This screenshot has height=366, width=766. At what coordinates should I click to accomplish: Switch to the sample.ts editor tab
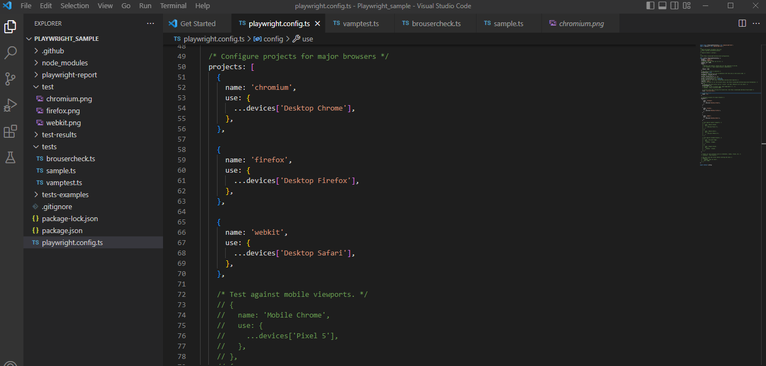click(x=508, y=23)
